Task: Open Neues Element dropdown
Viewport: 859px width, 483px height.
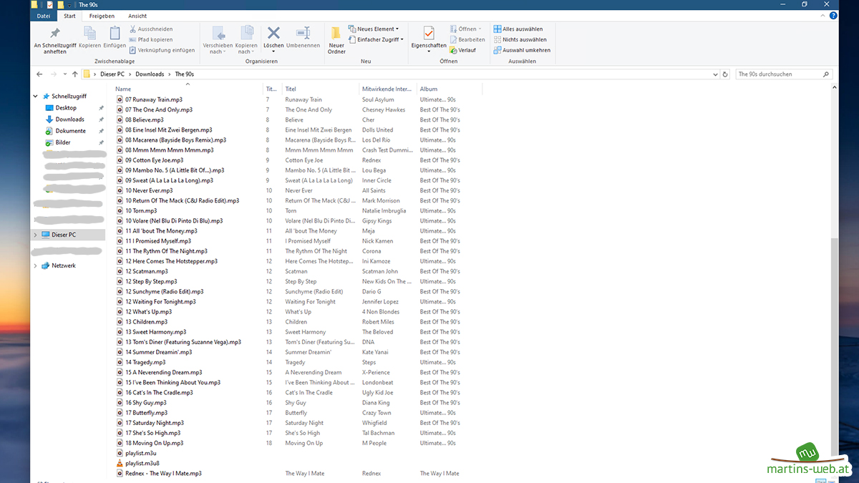Action: click(x=374, y=29)
